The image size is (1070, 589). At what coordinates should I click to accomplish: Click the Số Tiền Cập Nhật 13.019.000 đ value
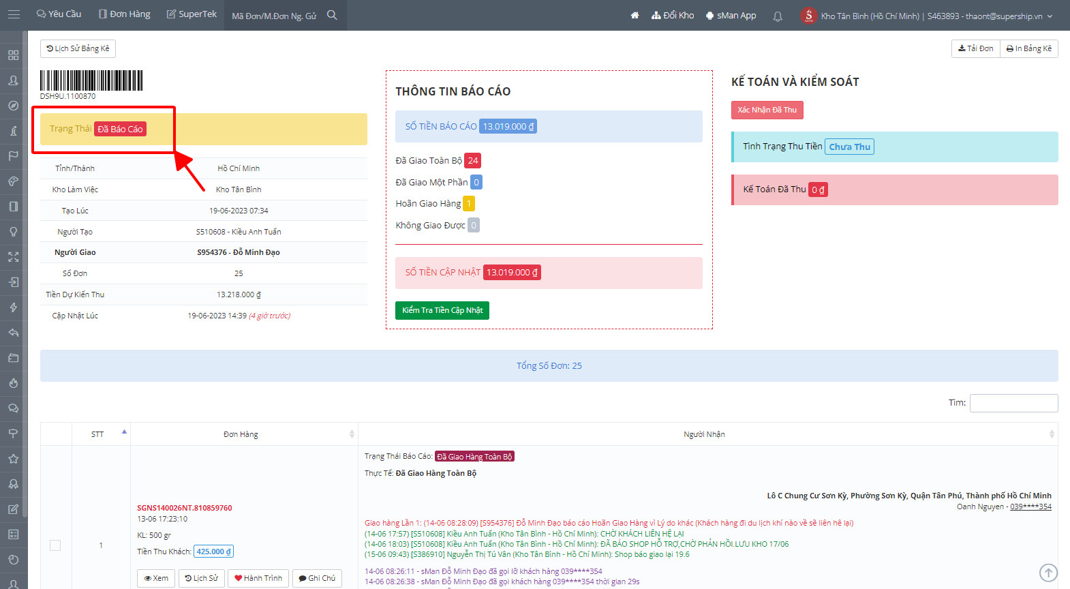point(512,272)
